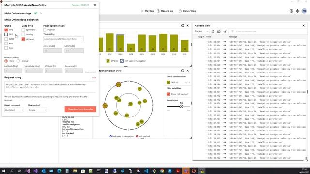Screen dimensions: 310x174
Task: Click the Latency [s] input field
Action: 74,51
